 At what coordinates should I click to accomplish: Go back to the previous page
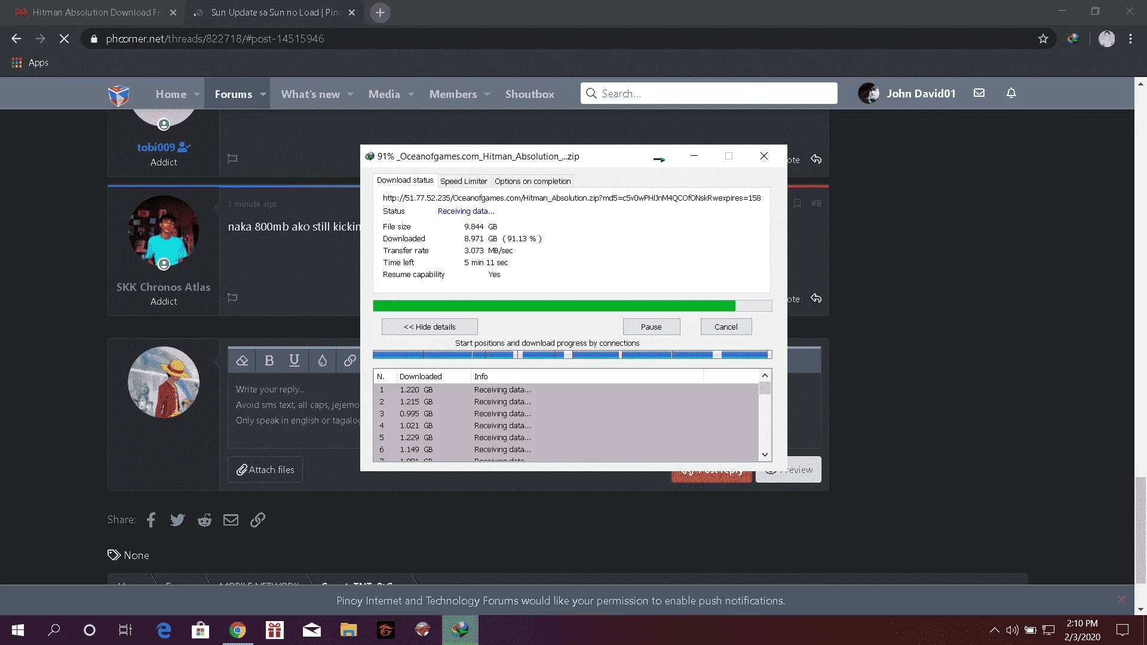(x=16, y=39)
